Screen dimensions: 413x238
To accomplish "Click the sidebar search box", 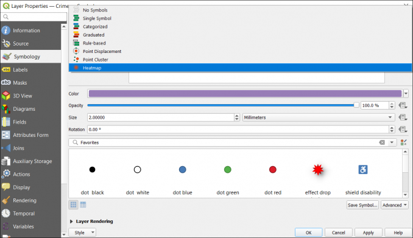I will pyautogui.click(x=34, y=17).
